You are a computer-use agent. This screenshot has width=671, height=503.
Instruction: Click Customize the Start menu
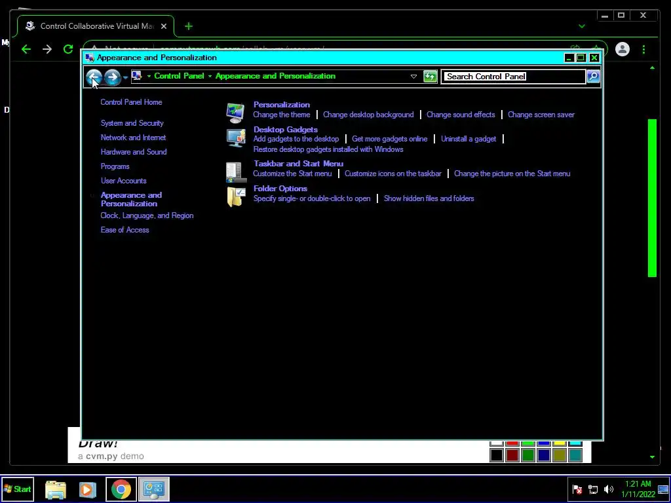click(x=292, y=174)
